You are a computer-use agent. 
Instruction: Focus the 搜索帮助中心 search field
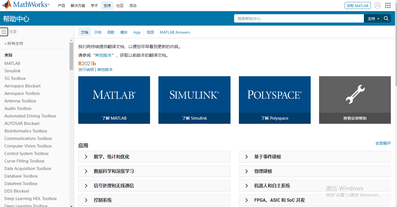[299, 18]
